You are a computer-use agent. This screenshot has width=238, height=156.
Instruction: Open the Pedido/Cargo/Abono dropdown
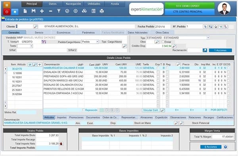point(97,42)
